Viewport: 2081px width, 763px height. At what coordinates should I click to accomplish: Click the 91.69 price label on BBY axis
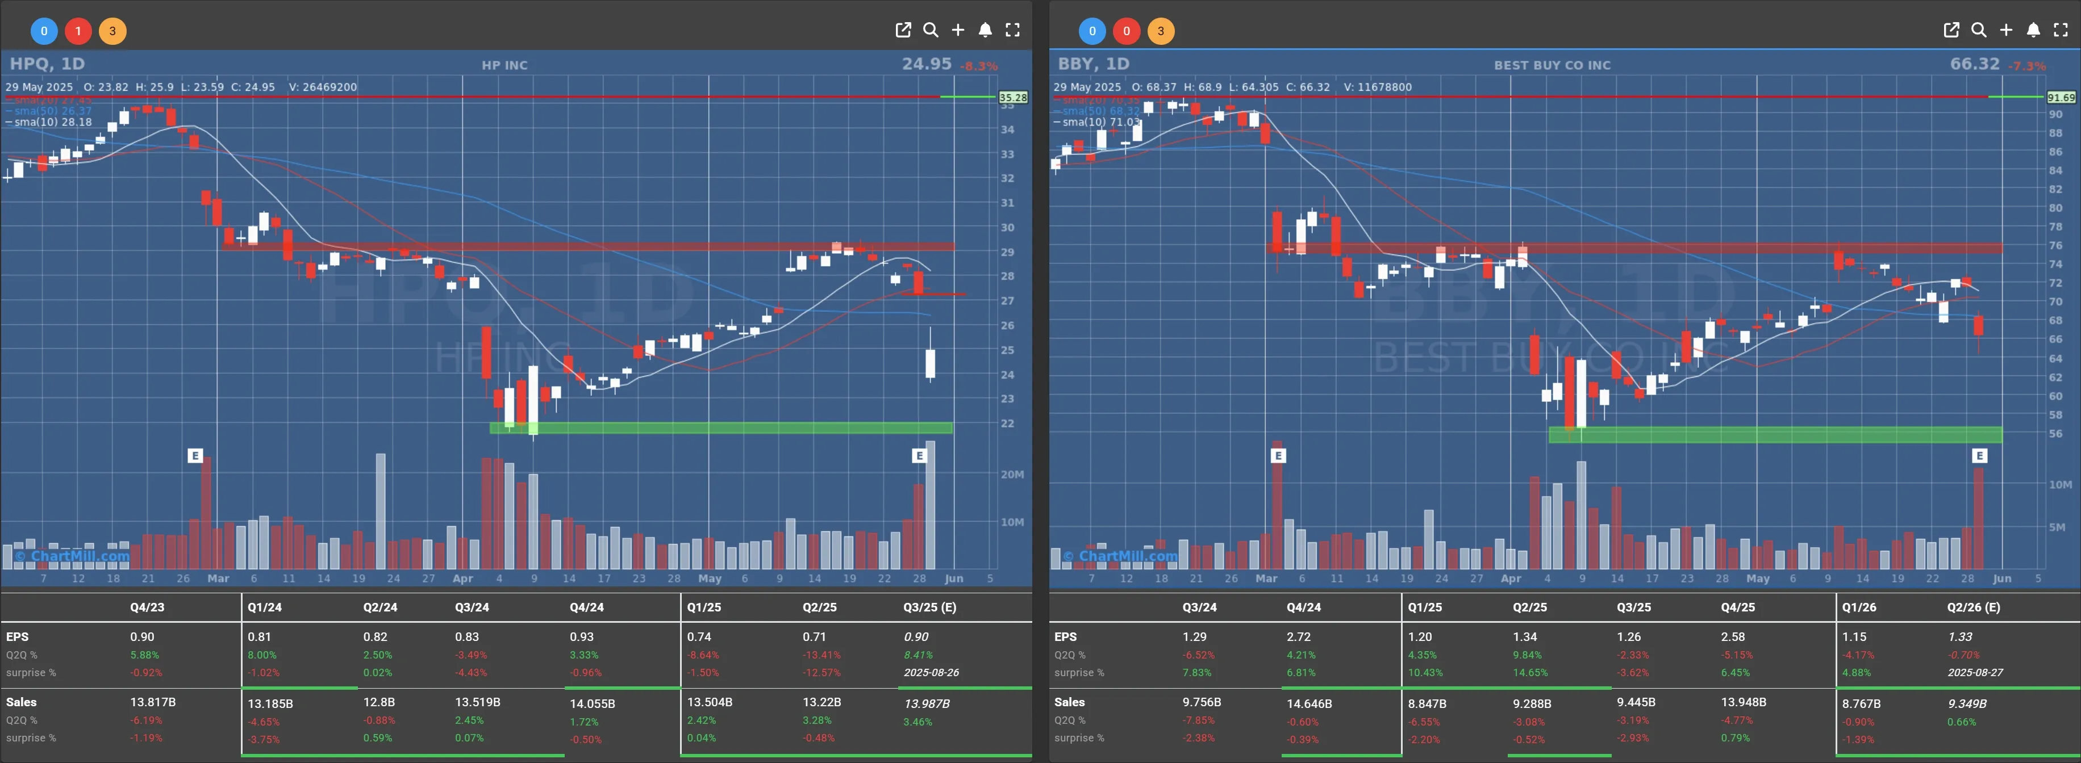(2061, 97)
